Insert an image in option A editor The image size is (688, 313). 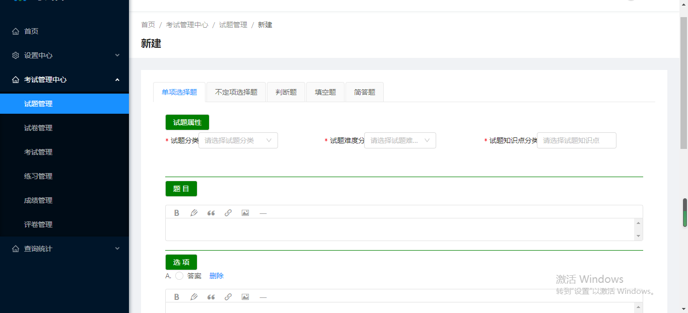coord(245,297)
